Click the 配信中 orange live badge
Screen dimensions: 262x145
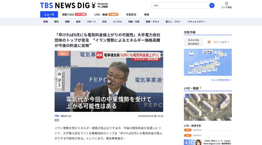113,15
